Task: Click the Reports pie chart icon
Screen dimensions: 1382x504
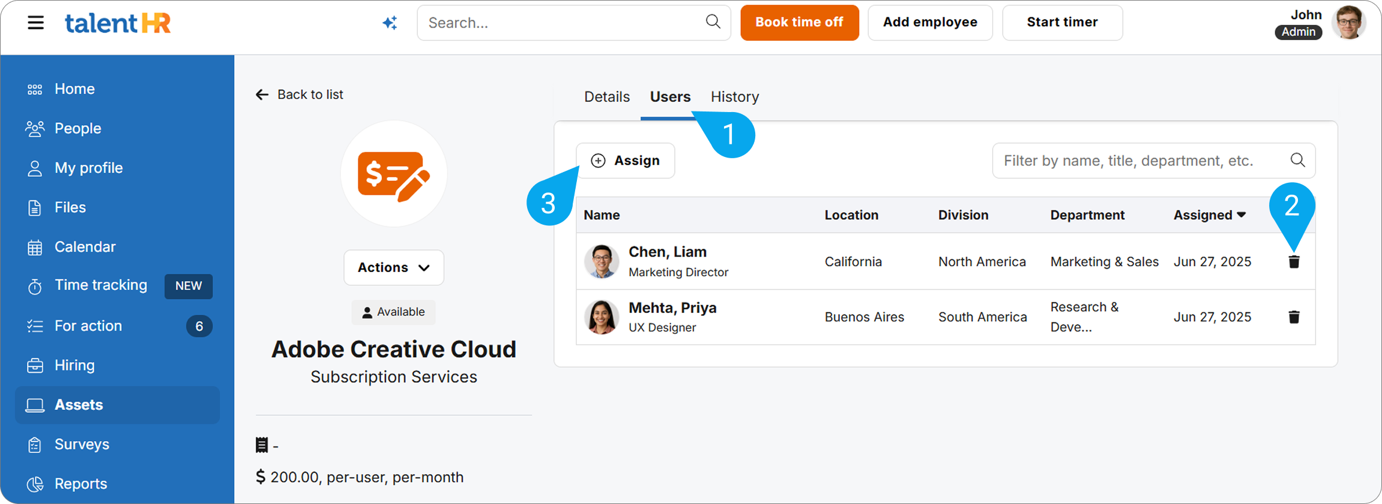Action: click(x=35, y=484)
